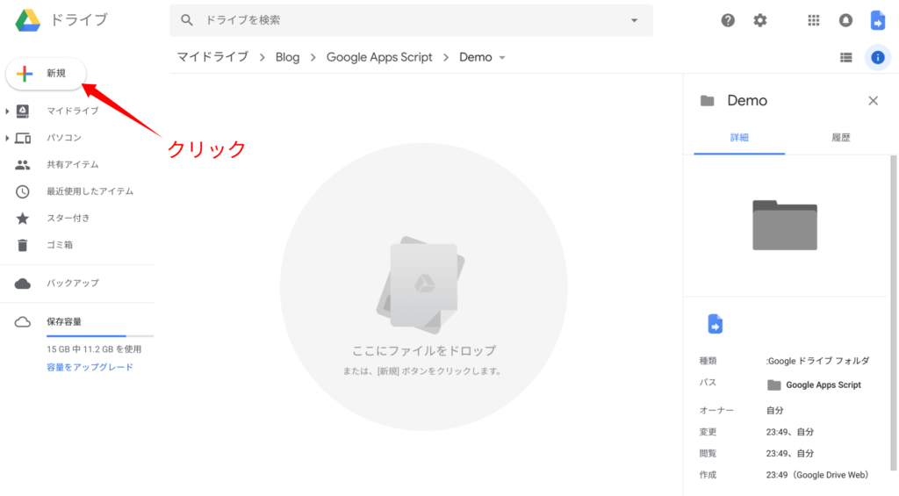Expand the マイドライブ tree arrow
This screenshot has width=899, height=496.
(x=7, y=111)
